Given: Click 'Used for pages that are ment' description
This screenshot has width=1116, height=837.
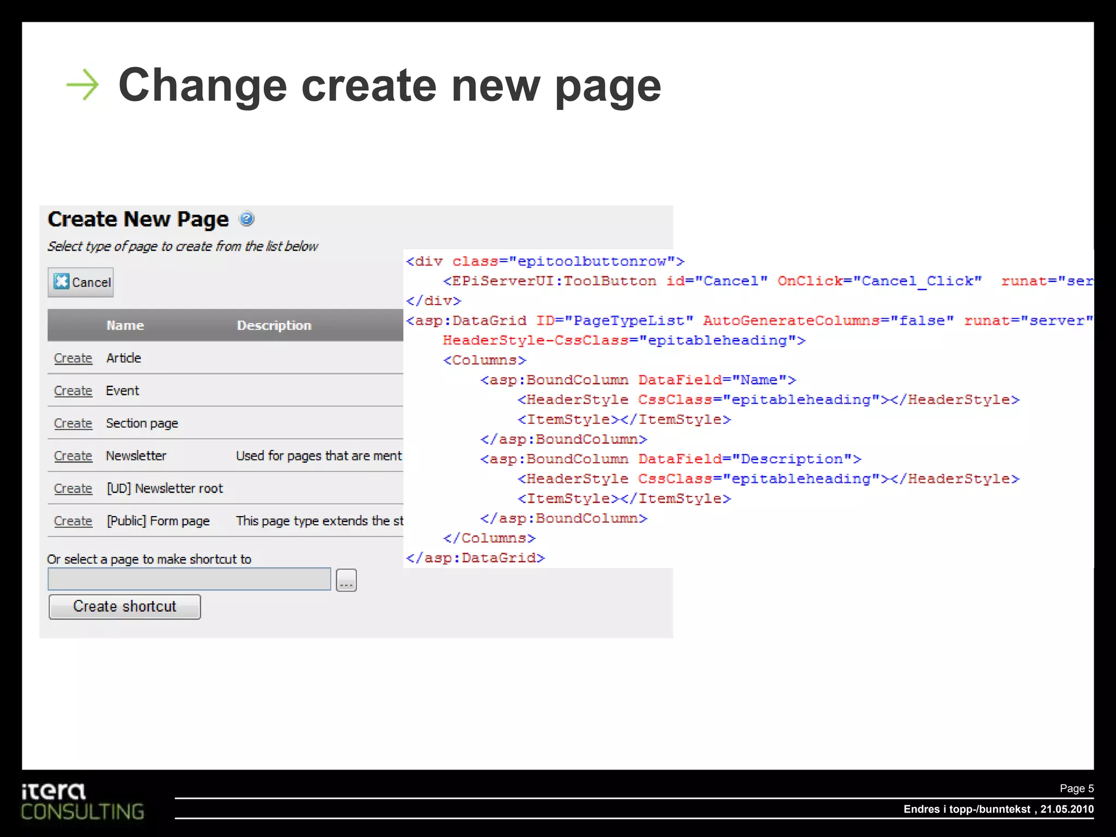Looking at the screenshot, I should click(319, 456).
